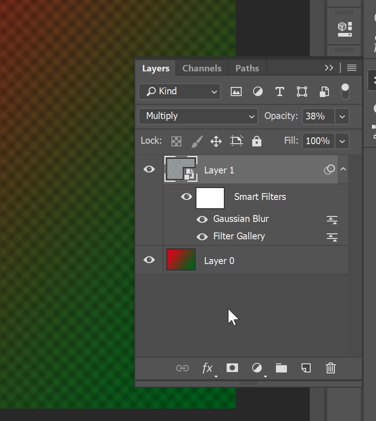Filter for smart objects
The height and width of the screenshot is (421, 376).
click(x=324, y=92)
